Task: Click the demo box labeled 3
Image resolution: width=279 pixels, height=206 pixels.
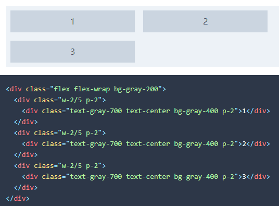Action: click(72, 52)
